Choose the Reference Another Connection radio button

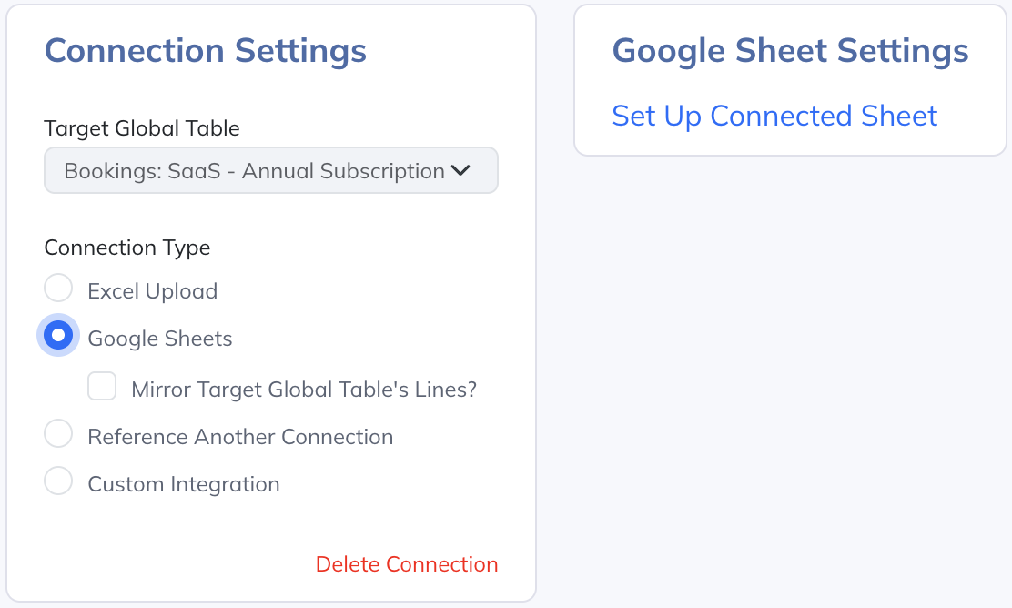58,434
